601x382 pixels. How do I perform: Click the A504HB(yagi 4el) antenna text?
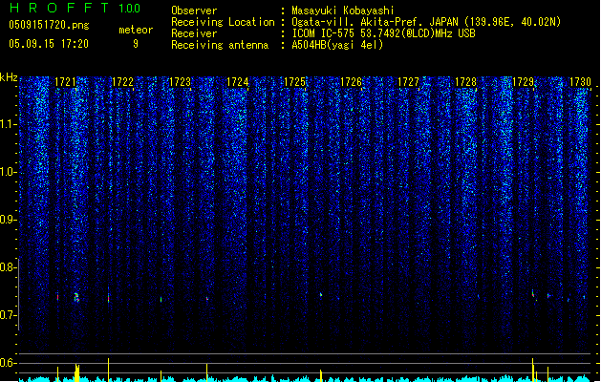[x=337, y=45]
